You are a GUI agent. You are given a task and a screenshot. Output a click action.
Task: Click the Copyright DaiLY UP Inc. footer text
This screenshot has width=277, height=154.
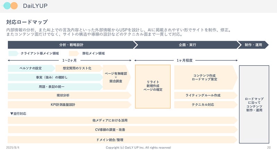tap(138, 147)
